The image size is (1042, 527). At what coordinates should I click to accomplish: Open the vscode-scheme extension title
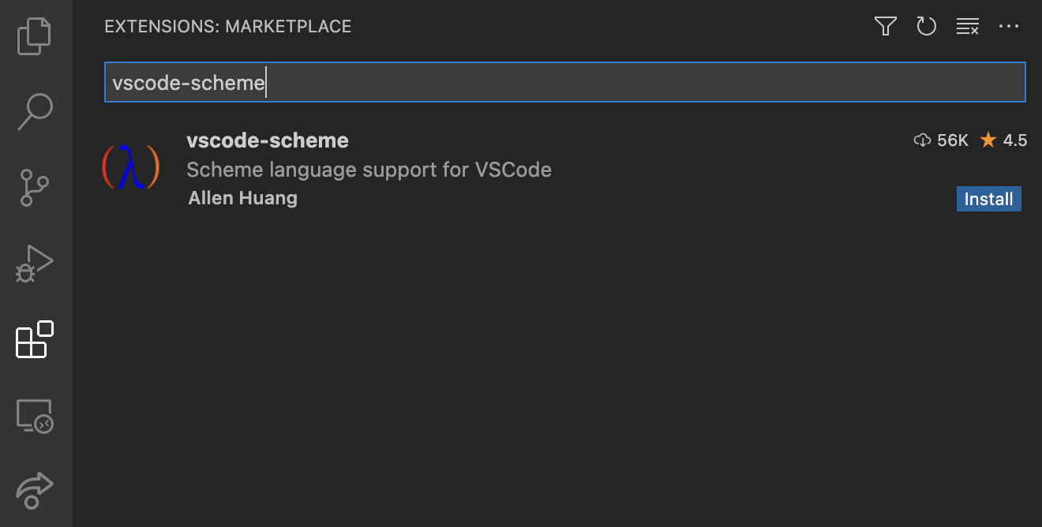pyautogui.click(x=268, y=140)
